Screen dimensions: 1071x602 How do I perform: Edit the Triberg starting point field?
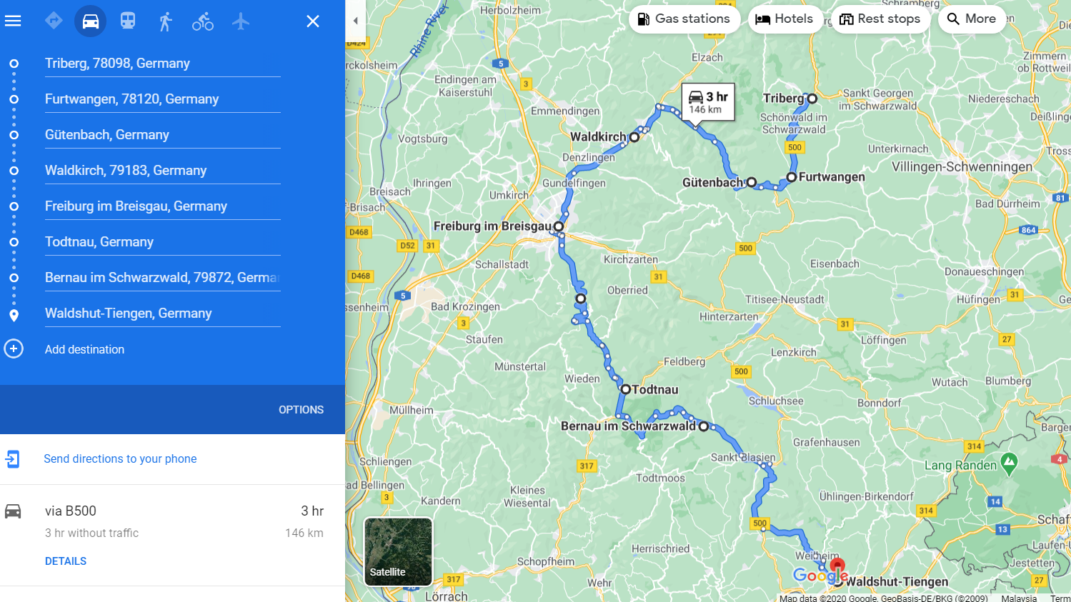(163, 64)
